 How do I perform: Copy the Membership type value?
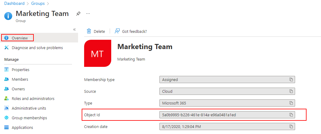click(x=291, y=80)
